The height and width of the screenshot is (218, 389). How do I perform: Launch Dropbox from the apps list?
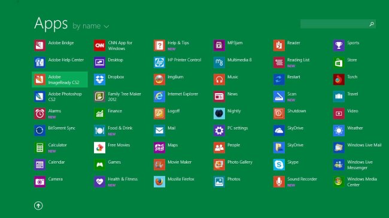(99, 79)
